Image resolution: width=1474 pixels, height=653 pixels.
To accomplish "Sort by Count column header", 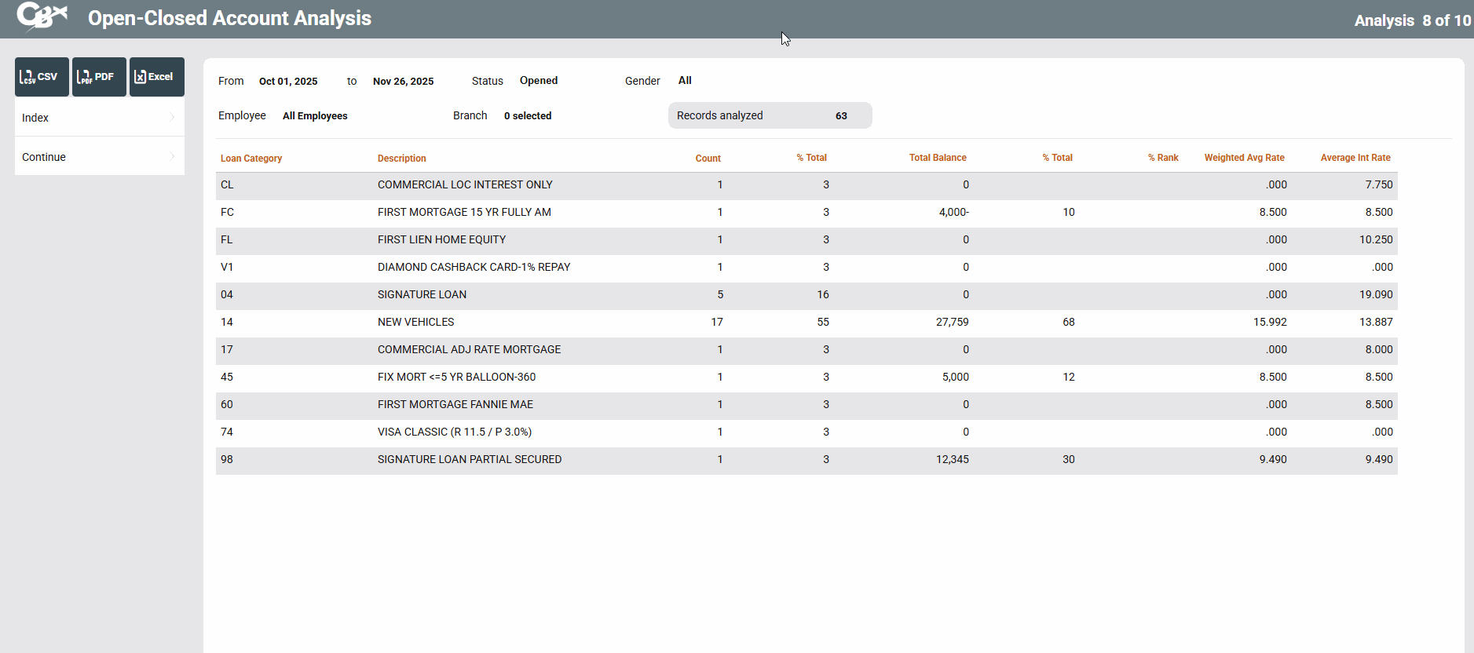I will [x=708, y=159].
